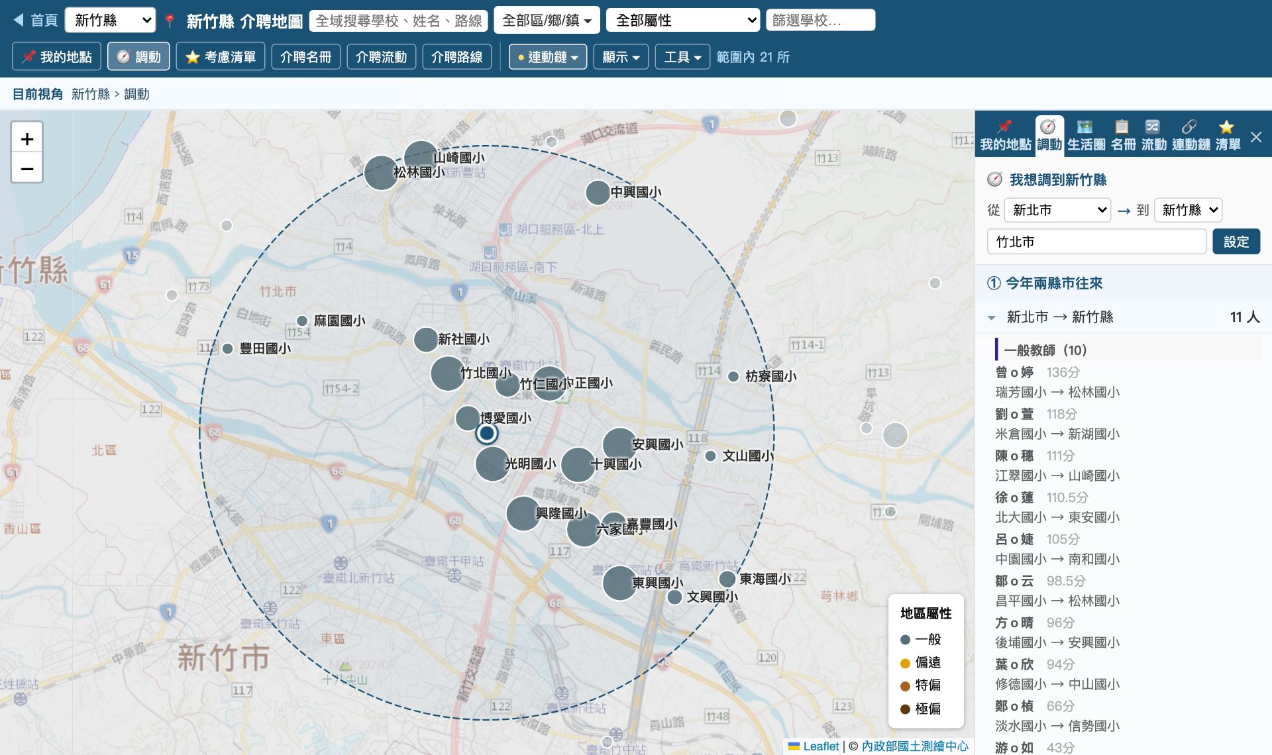The height and width of the screenshot is (755, 1272).
Task: Click the blue center location marker
Action: click(487, 434)
